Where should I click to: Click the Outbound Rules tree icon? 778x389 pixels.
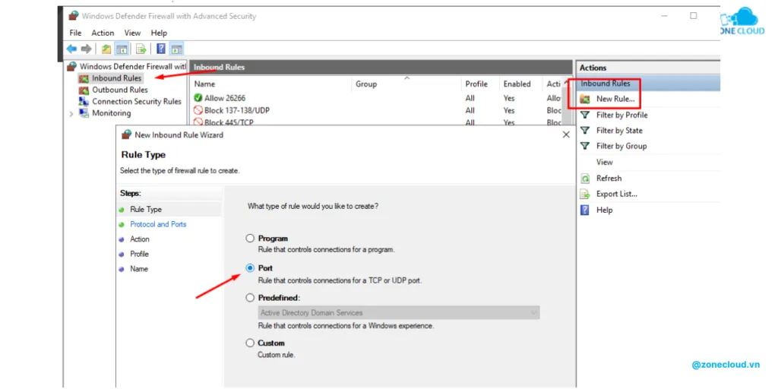pos(84,90)
